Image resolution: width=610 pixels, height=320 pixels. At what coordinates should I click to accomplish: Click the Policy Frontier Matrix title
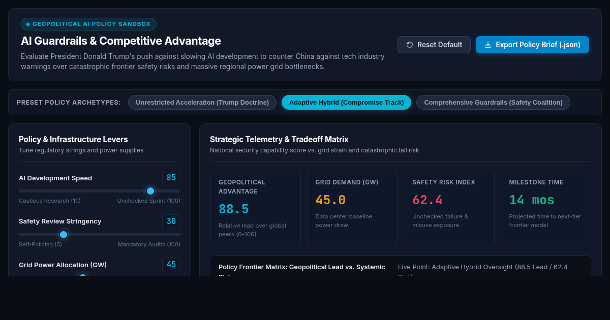click(x=302, y=269)
